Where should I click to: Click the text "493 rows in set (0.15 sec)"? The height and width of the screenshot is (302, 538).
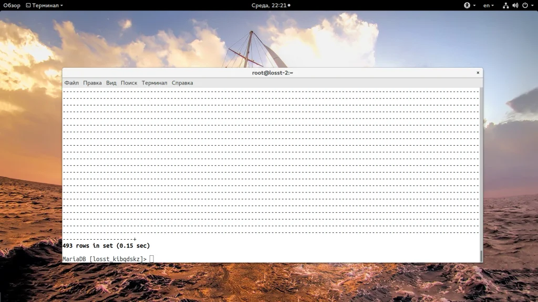(x=106, y=245)
